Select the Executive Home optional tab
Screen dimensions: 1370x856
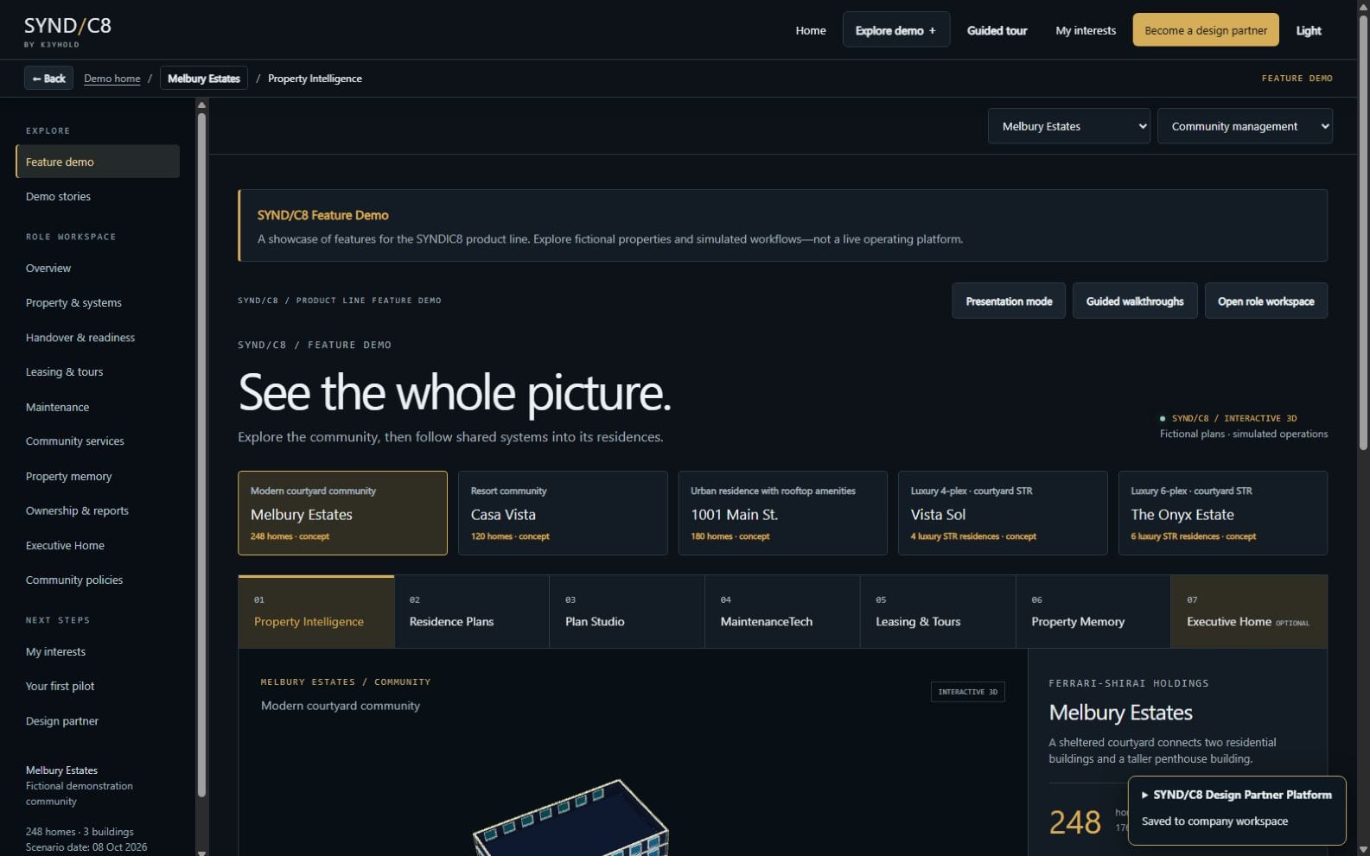click(1249, 612)
